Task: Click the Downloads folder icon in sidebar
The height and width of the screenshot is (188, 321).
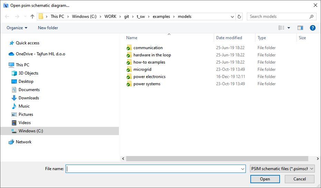Action: (14, 98)
